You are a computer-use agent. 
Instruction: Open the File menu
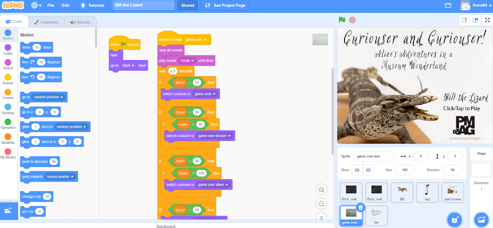point(51,5)
